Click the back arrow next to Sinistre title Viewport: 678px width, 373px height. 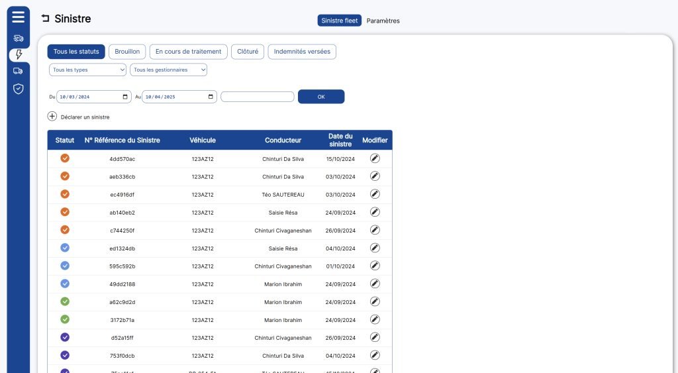[x=46, y=18]
